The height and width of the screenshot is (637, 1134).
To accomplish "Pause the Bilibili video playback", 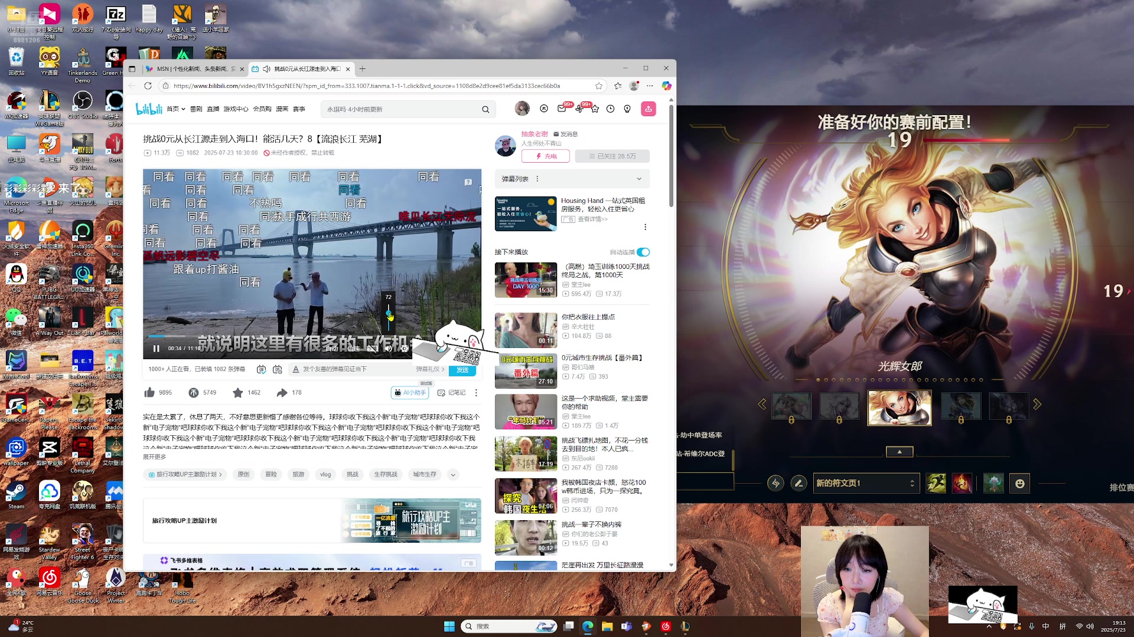I will coord(156,349).
